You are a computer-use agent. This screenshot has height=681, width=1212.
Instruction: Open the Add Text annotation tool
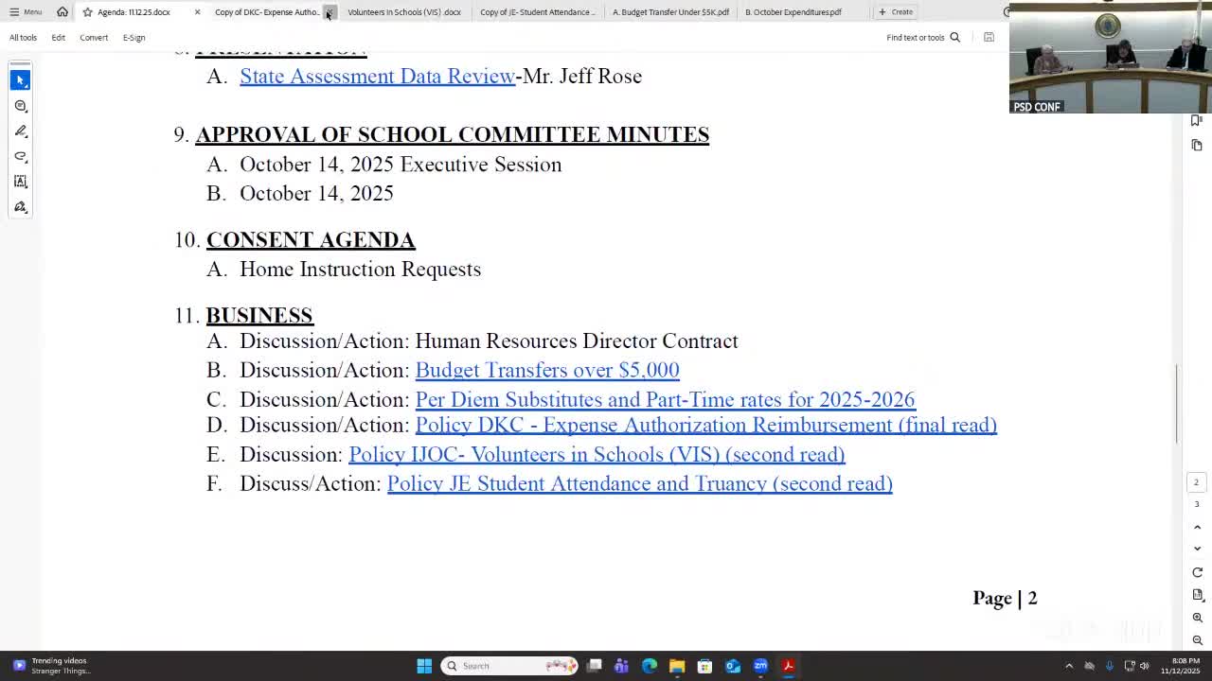[21, 182]
